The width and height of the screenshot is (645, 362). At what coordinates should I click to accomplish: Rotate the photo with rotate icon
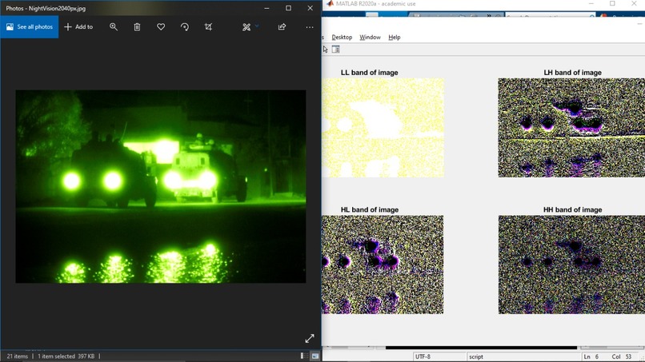click(x=185, y=26)
